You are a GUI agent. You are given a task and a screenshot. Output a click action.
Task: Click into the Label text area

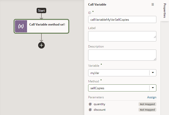pyautogui.click(x=122, y=36)
